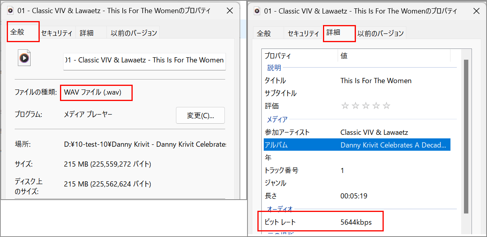Click the title bar icon of the left properties dialog
Viewport: 487px width, 237px height.
[11, 11]
